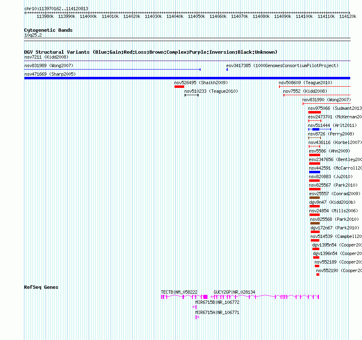Click the nsv526495 (Shaikh2009) red loss bar

(179, 87)
